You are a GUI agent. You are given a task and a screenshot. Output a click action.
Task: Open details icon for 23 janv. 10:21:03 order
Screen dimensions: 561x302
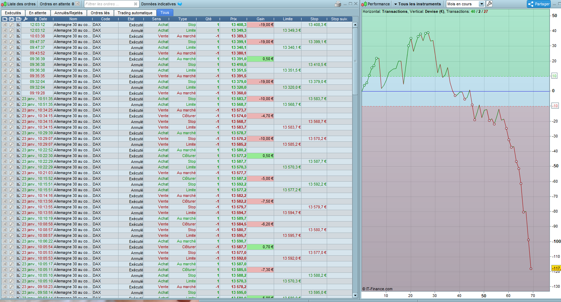tap(18, 173)
